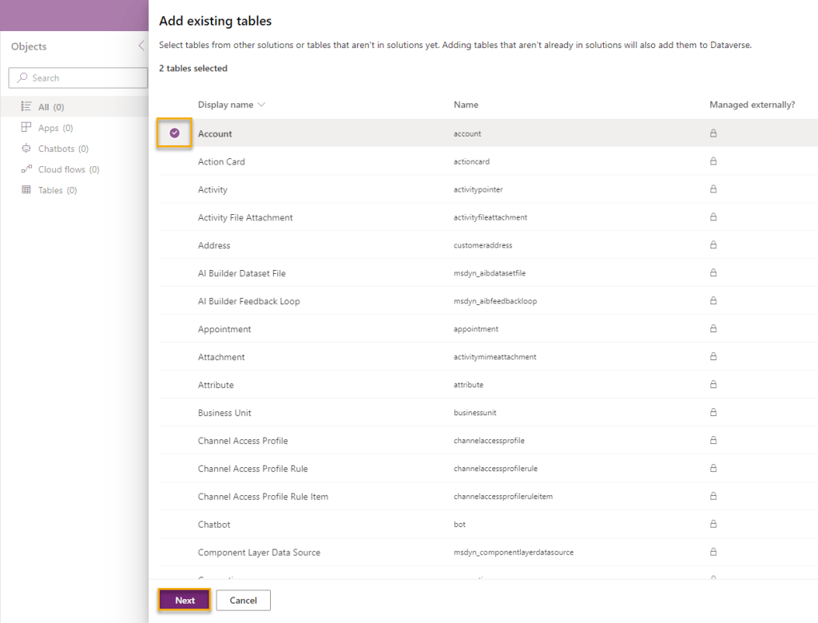Screen dimensions: 818x623
Task: Deselect the Account table checkbox
Action: (x=174, y=133)
